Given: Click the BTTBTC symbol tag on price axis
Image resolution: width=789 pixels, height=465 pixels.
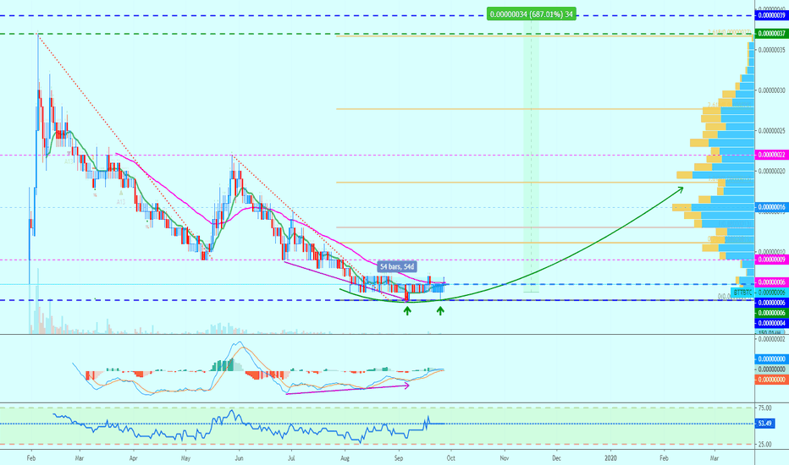Looking at the screenshot, I should (742, 293).
